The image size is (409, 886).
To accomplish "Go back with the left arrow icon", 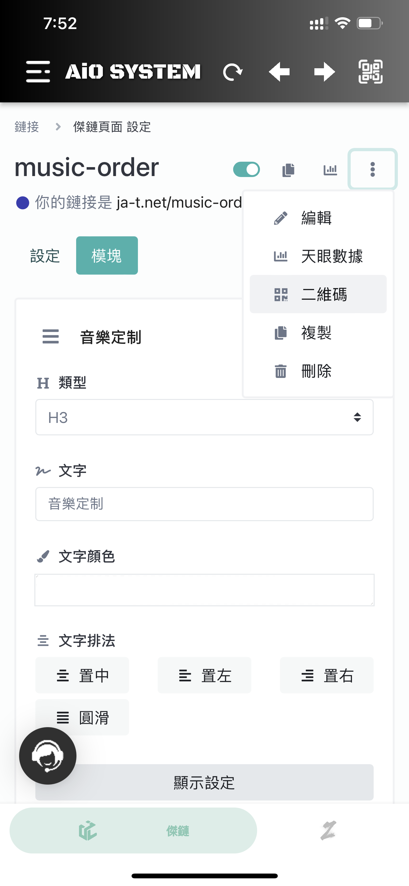I will [x=279, y=72].
